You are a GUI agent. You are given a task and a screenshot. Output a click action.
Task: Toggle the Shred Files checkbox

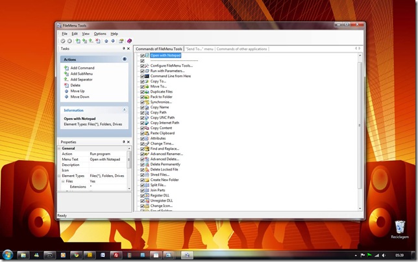coord(142,175)
